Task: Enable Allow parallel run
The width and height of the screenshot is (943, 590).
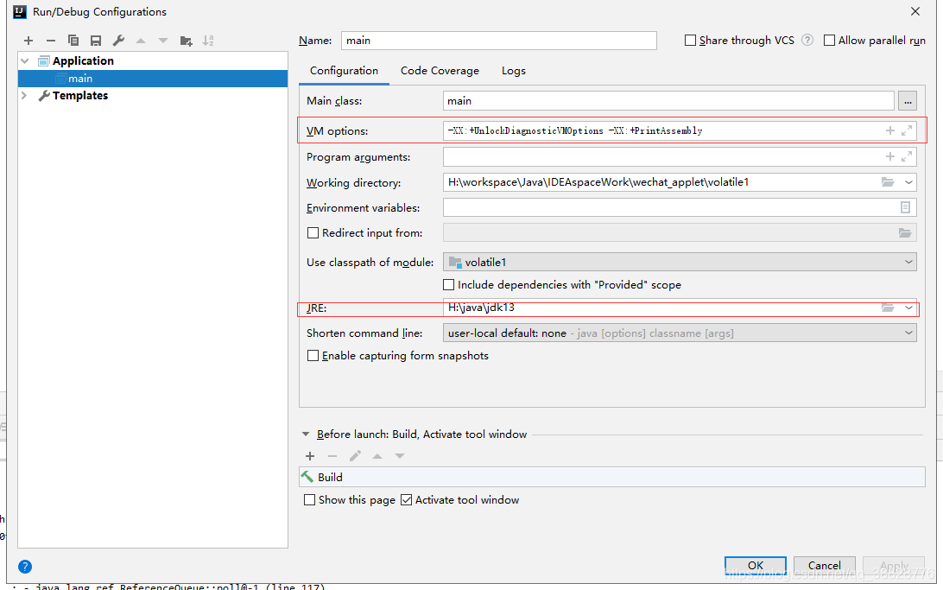Action: [829, 41]
